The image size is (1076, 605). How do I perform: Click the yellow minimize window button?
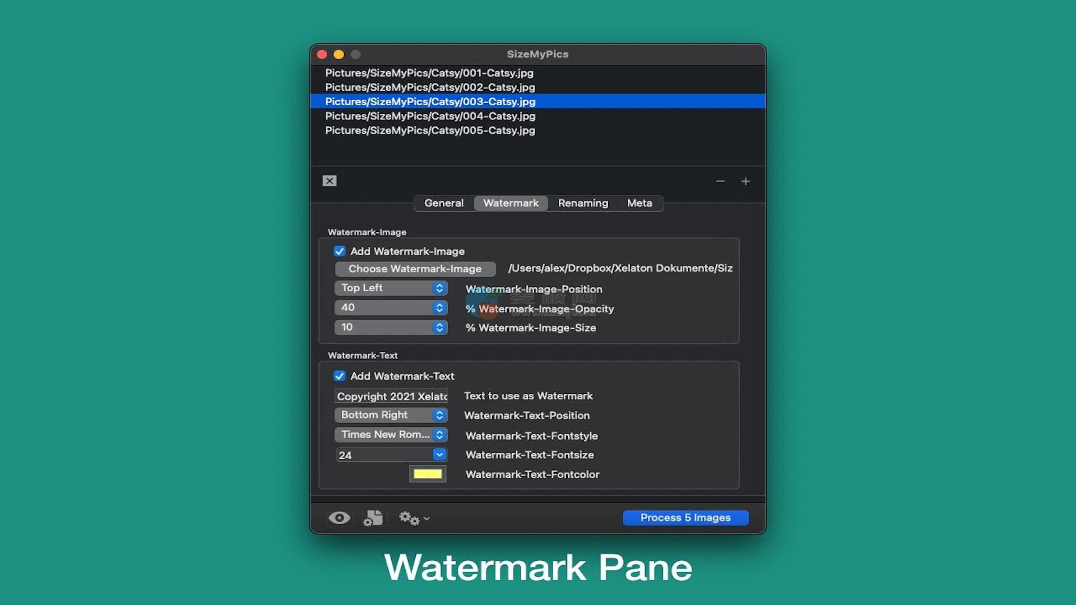(338, 54)
